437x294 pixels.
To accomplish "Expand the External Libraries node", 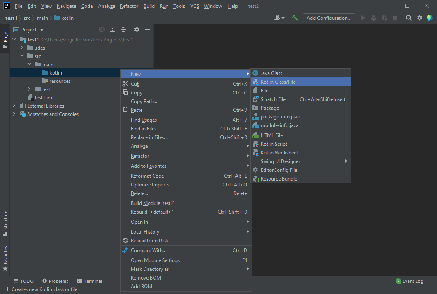I will 14,106.
